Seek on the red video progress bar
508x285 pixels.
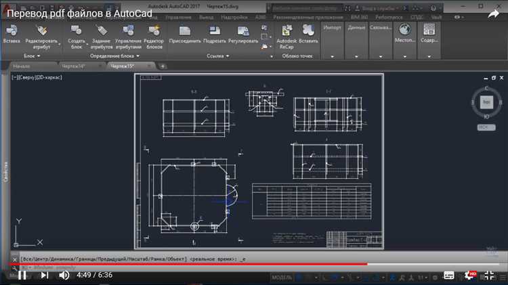(x=254, y=264)
